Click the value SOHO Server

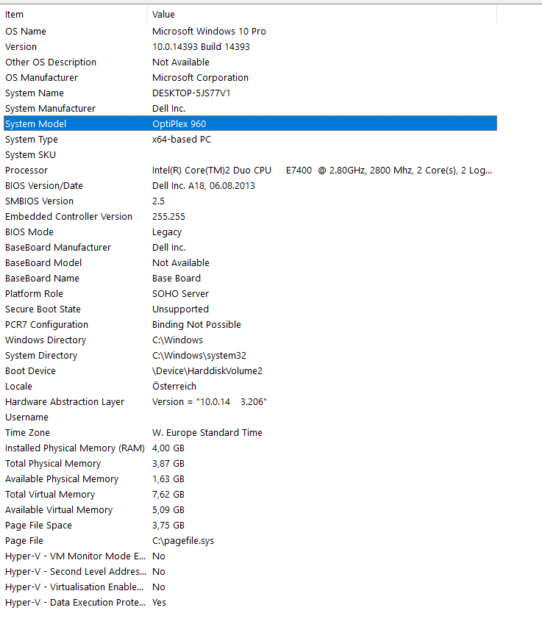pyautogui.click(x=180, y=294)
